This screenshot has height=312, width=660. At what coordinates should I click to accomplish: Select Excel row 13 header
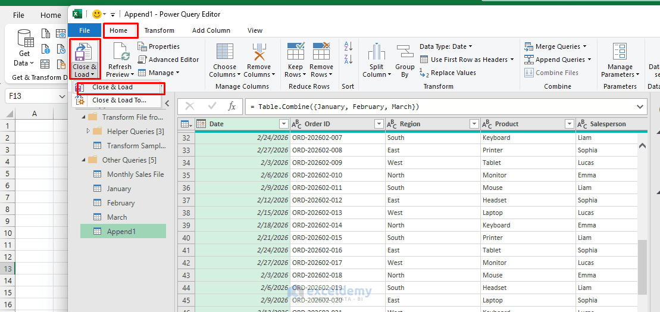pyautogui.click(x=8, y=269)
